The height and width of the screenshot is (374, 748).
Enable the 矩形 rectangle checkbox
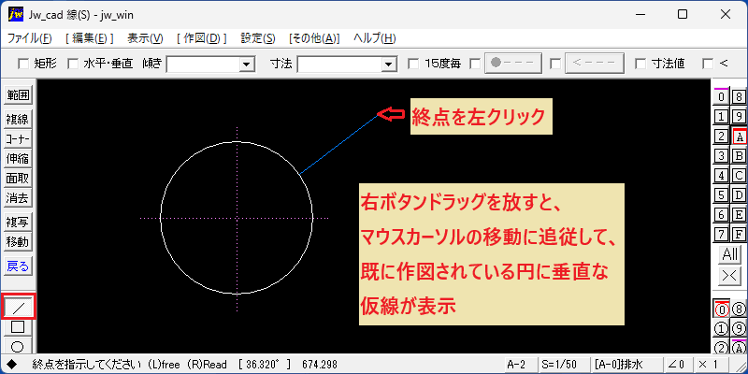(22, 64)
